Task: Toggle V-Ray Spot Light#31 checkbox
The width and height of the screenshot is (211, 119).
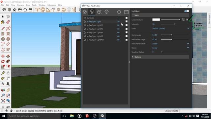Action: [127, 40]
